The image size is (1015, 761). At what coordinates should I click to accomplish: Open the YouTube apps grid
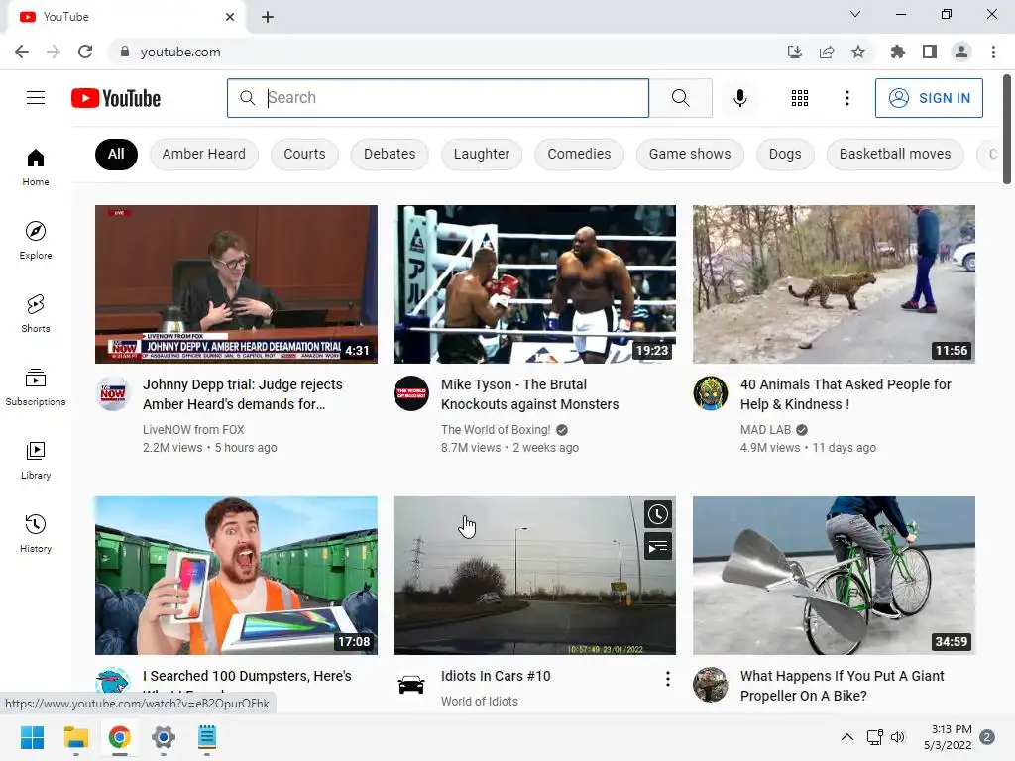800,98
